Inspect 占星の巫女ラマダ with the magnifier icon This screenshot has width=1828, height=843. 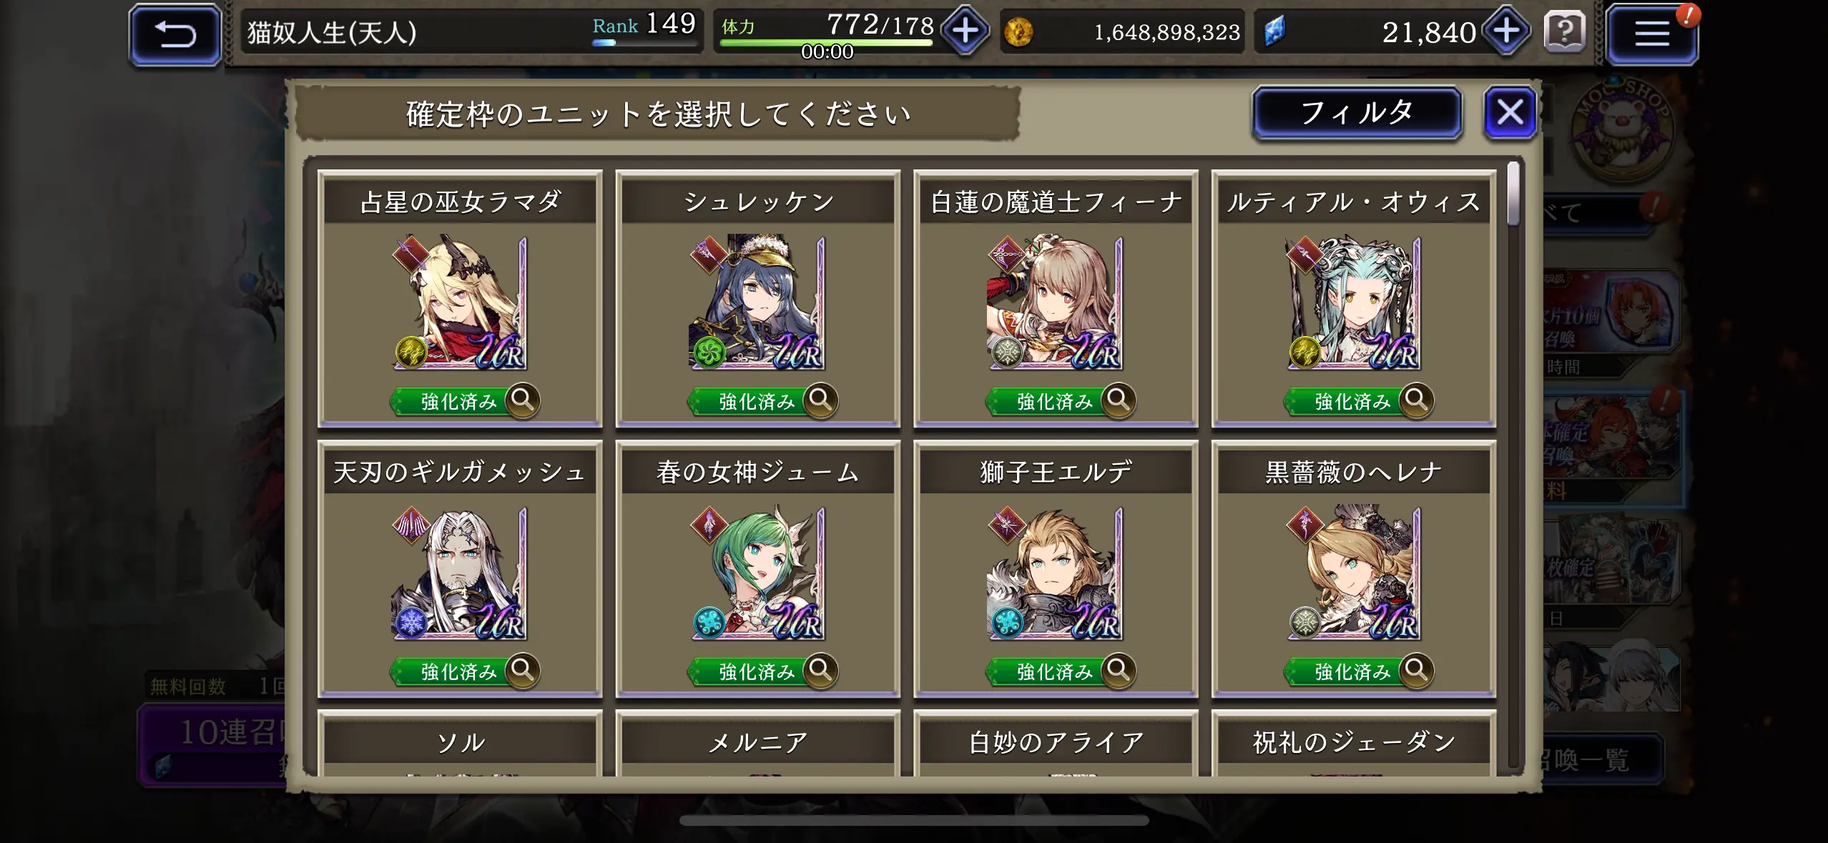(x=522, y=400)
